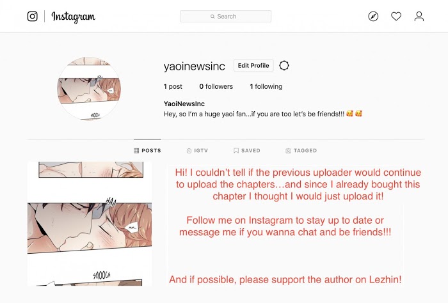448x303 pixels.
Task: Click the magnifier icon in search box
Action: point(212,17)
